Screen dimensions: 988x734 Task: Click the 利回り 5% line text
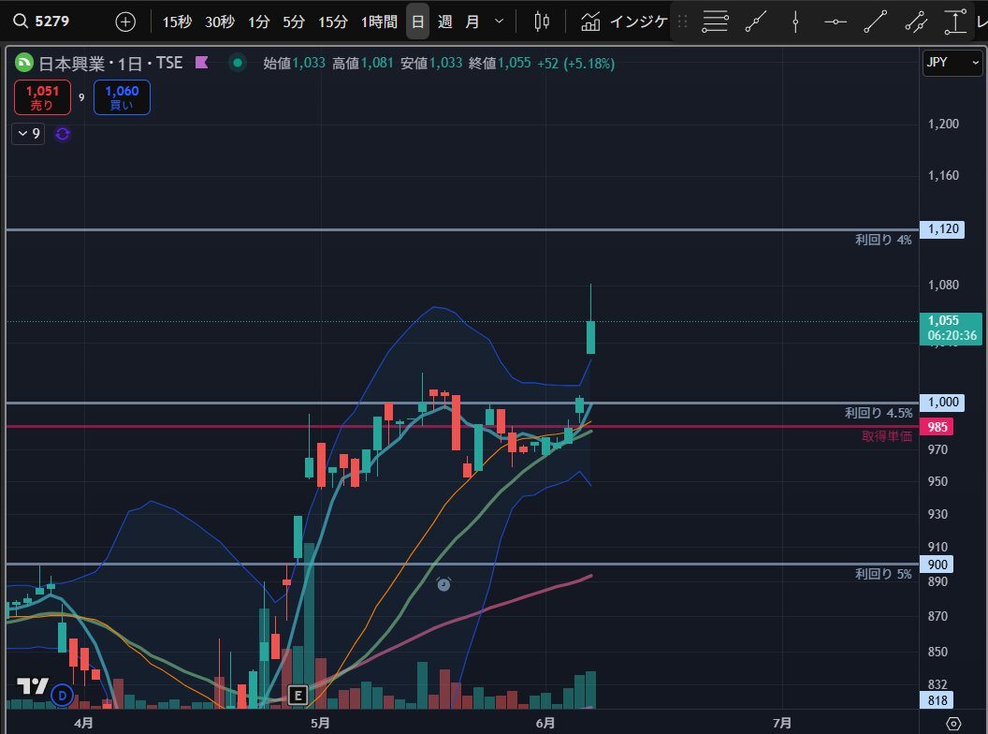883,574
